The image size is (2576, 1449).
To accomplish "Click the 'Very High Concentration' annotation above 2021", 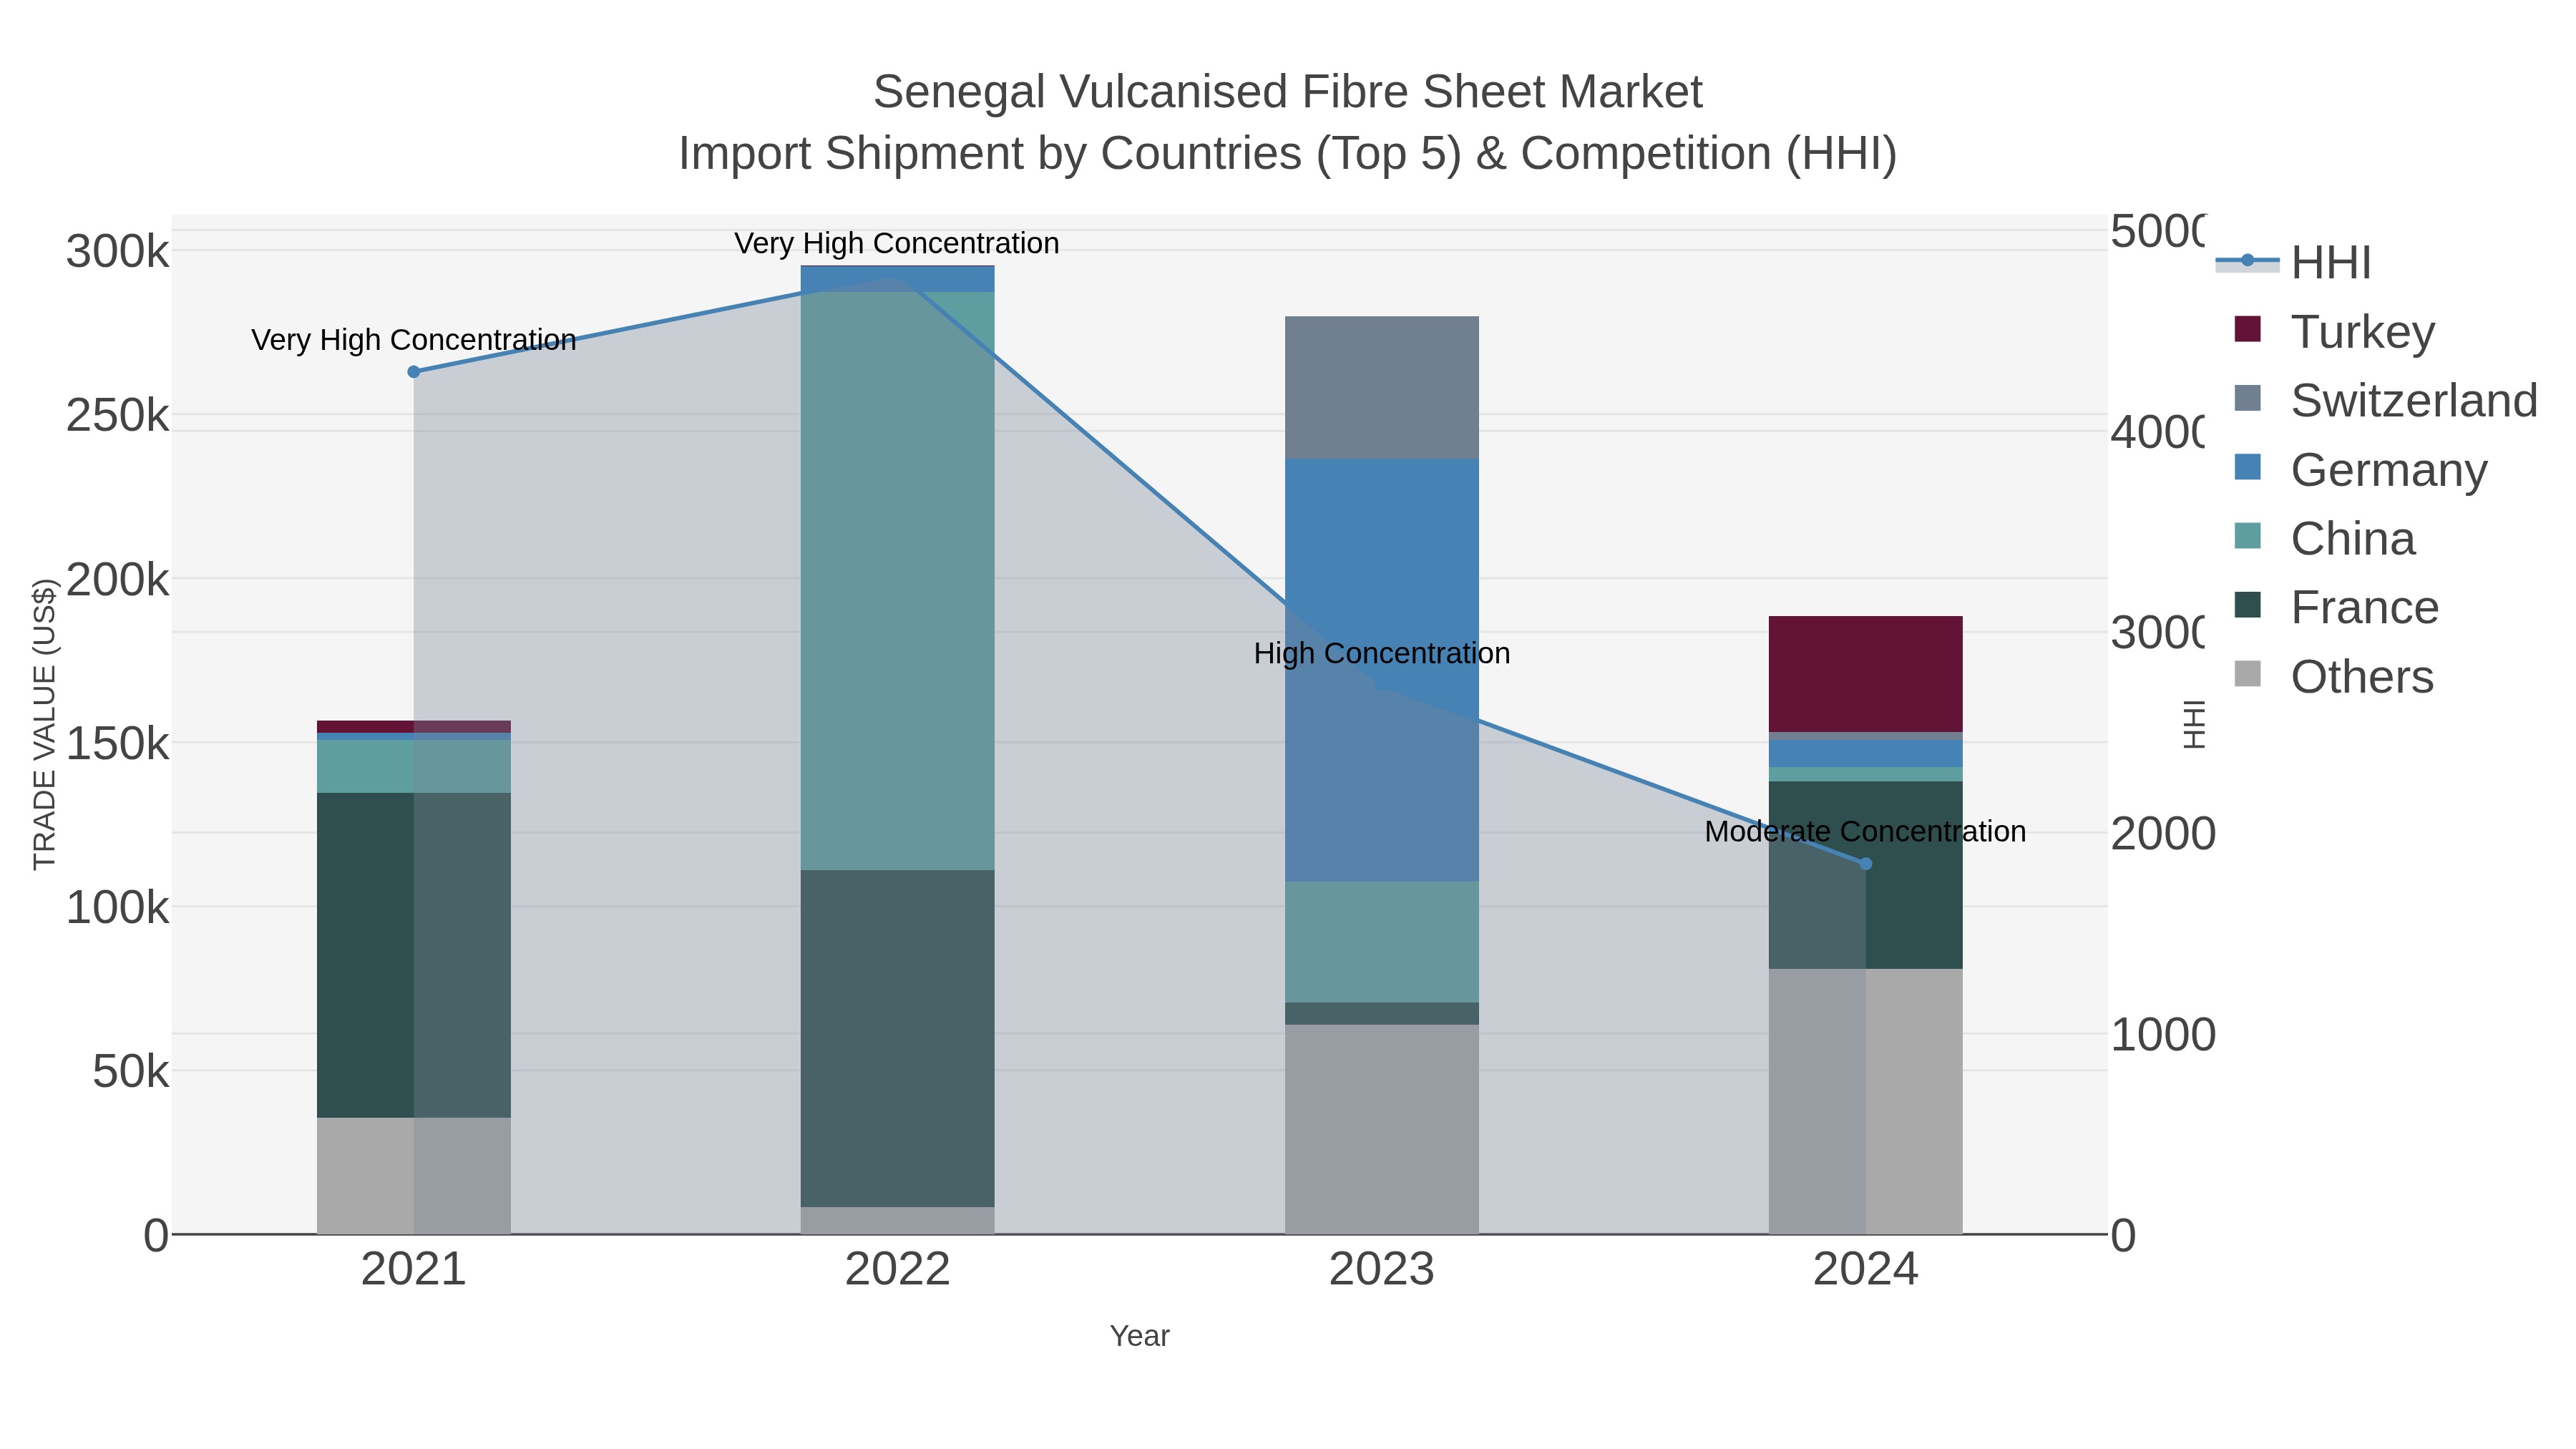I will pos(414,340).
